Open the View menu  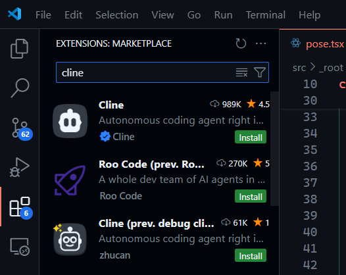click(162, 15)
